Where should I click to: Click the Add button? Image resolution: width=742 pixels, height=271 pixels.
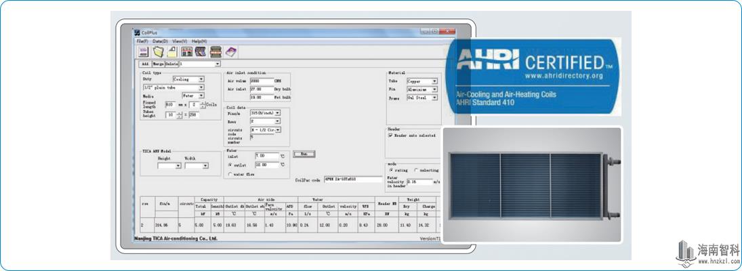pos(145,64)
